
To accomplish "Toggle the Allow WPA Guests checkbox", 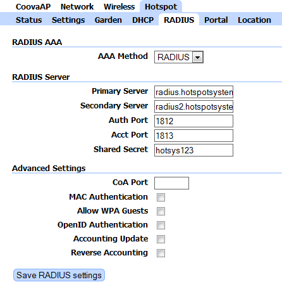I will (161, 211).
